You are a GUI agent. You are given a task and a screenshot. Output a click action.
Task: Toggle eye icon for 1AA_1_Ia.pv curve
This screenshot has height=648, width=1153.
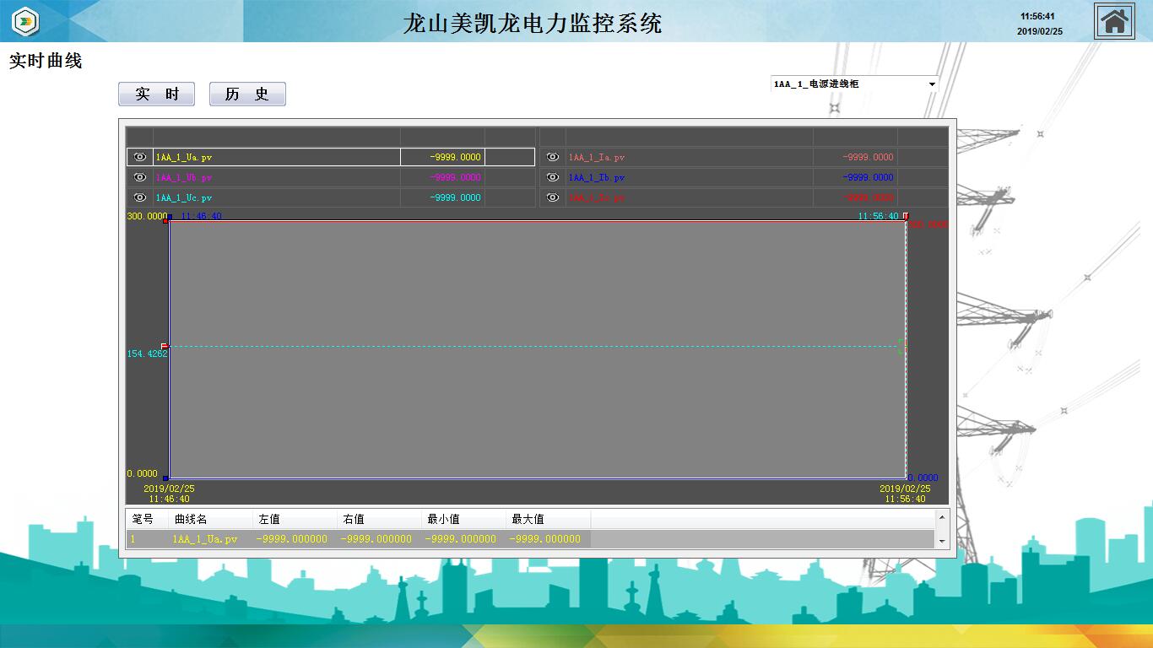pos(553,157)
